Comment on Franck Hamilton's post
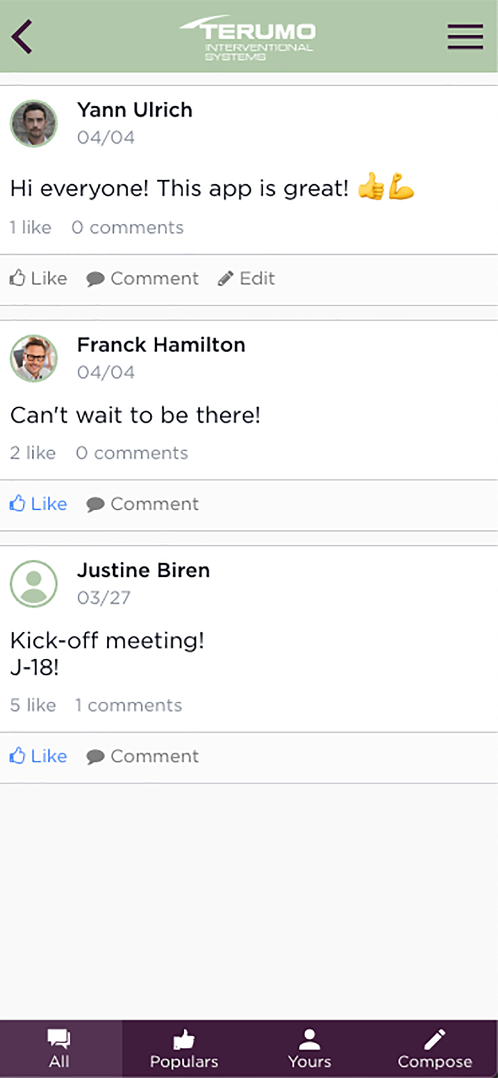The image size is (498, 1078). point(142,503)
